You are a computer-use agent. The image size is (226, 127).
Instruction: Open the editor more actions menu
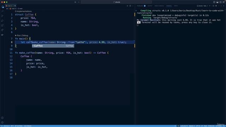click(133, 6)
